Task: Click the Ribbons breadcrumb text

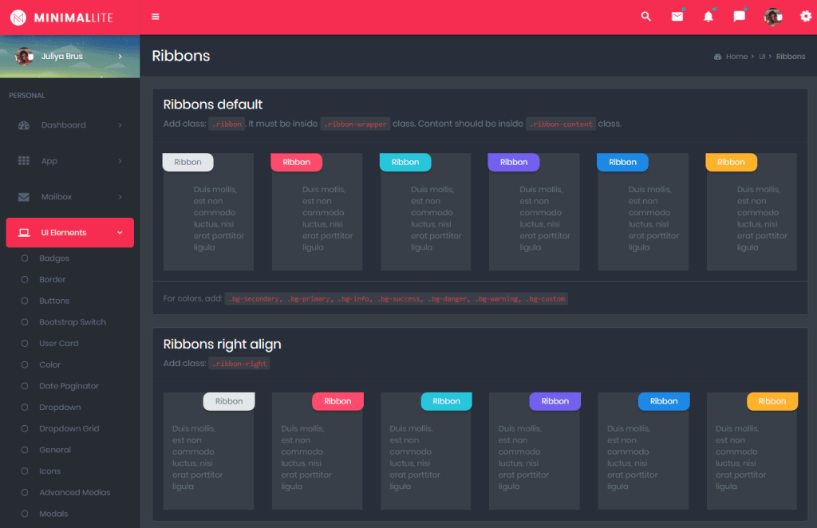Action: (x=791, y=57)
